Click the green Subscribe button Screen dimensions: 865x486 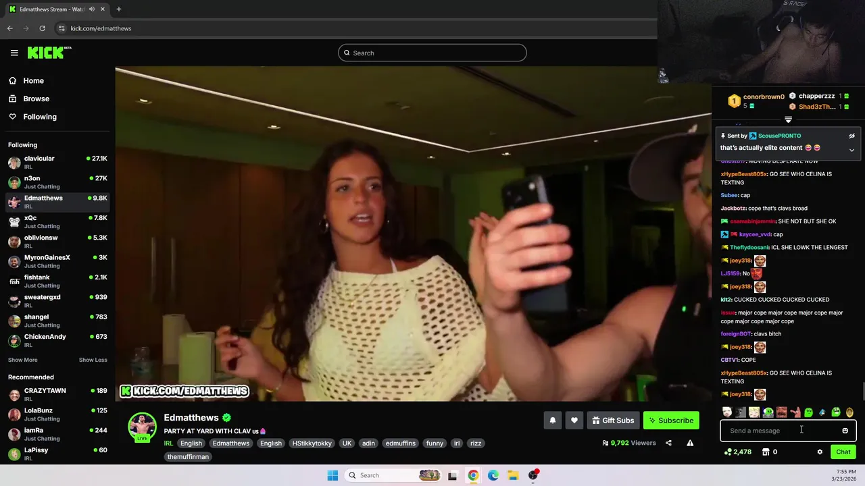(x=671, y=421)
